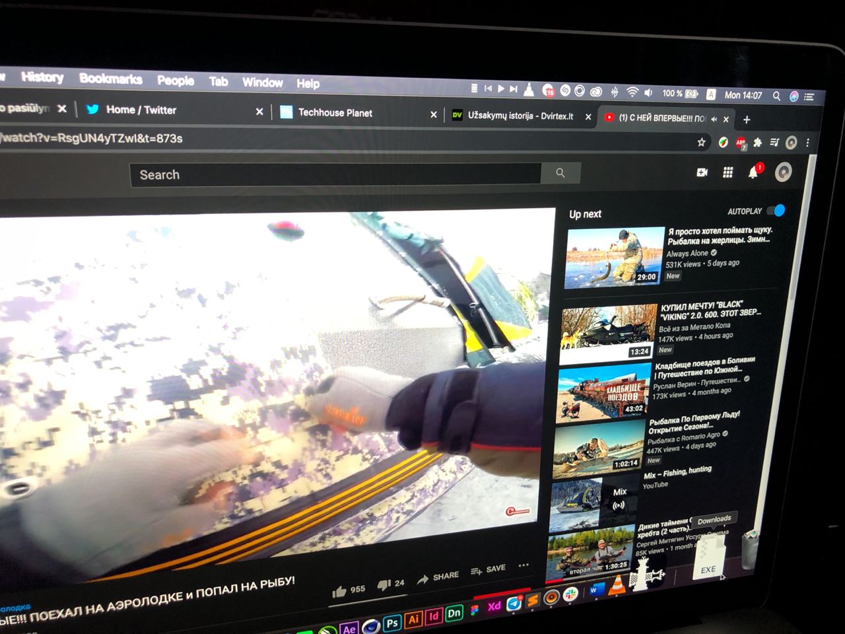Image resolution: width=845 pixels, height=634 pixels.
Task: Open Figma from the Dock
Action: pos(474,610)
